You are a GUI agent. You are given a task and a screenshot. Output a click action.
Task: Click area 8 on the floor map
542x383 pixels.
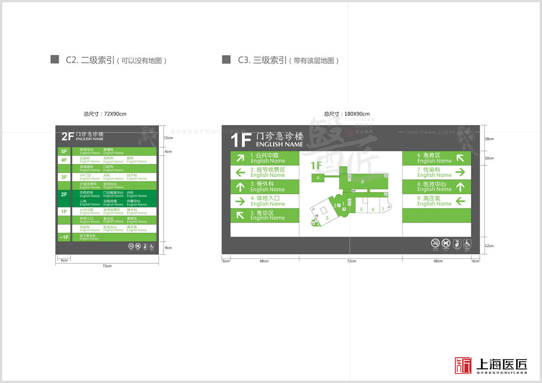click(x=363, y=181)
